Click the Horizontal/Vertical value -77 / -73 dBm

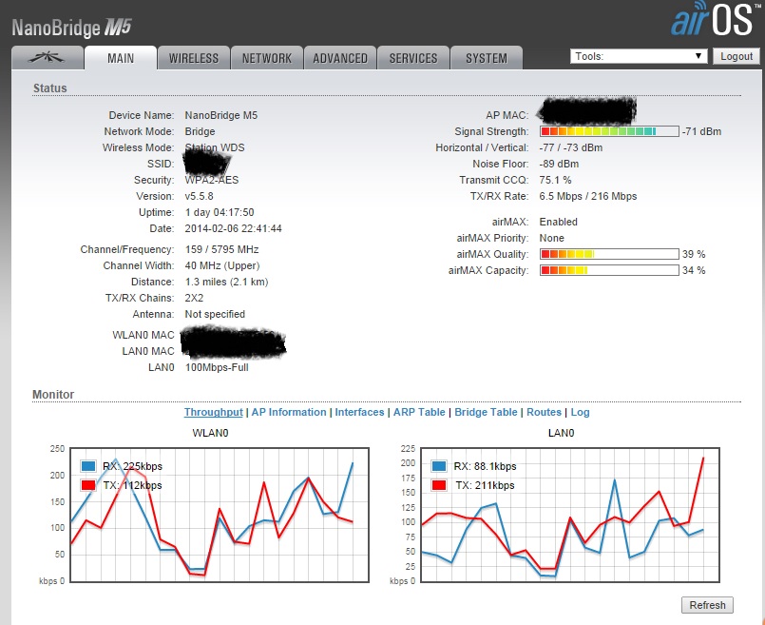(571, 147)
